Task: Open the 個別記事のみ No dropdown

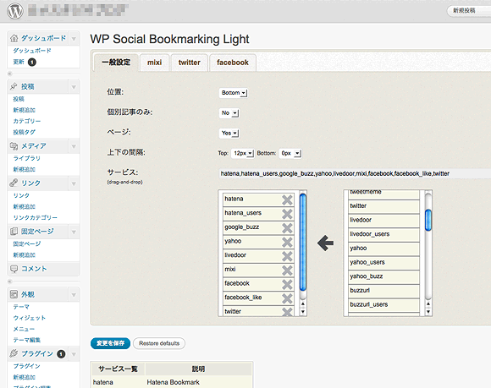Action: pyautogui.click(x=229, y=113)
